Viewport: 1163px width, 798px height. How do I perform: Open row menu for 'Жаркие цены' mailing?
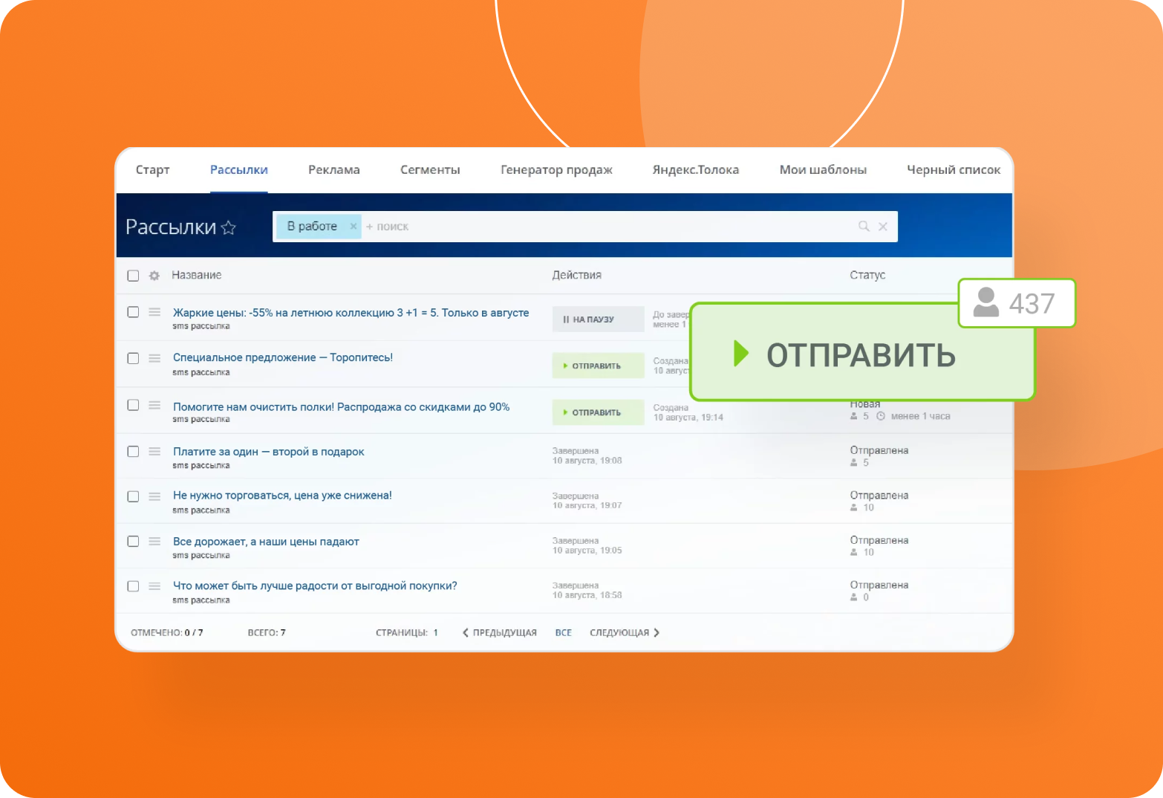coord(154,312)
